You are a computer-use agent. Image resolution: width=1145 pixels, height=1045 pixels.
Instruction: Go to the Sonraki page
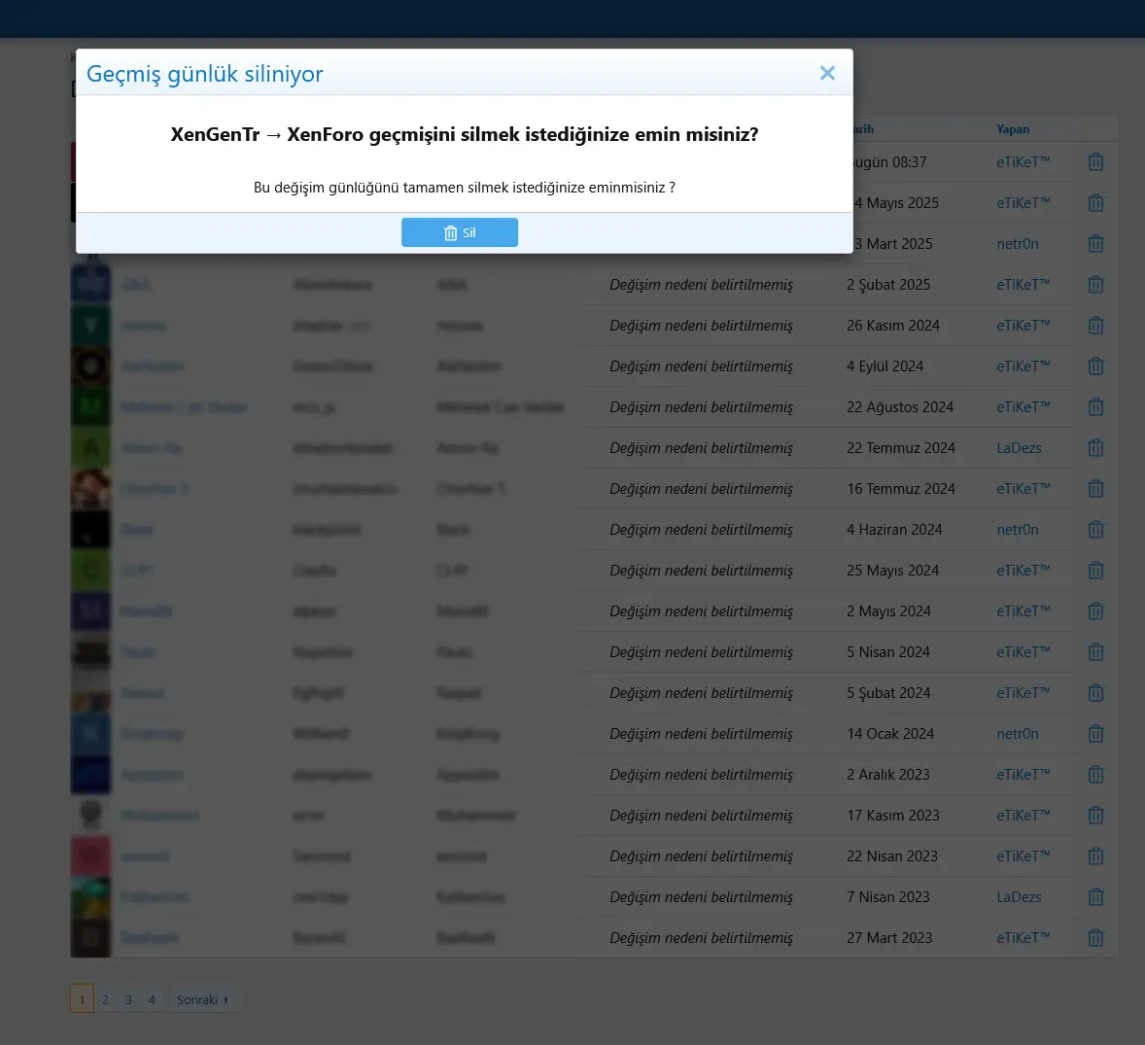[203, 999]
